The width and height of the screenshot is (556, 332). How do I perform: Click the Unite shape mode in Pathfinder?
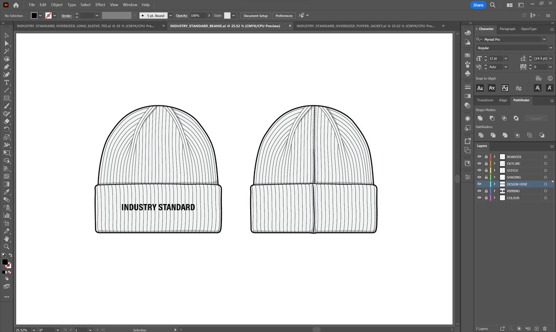click(481, 118)
